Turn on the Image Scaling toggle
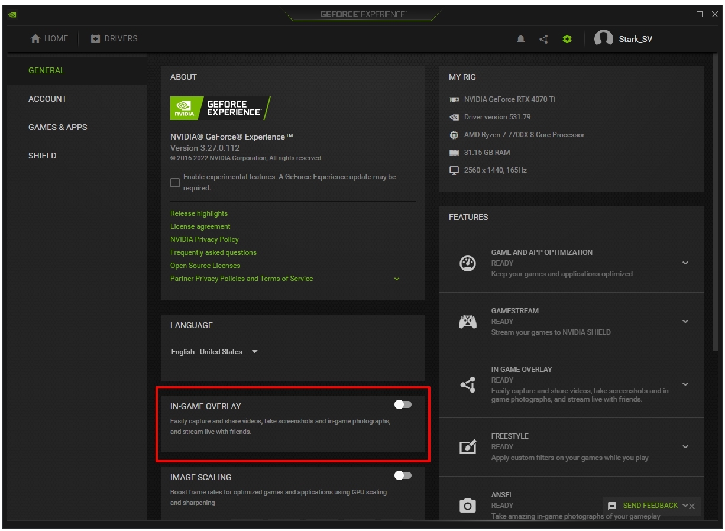The width and height of the screenshot is (725, 531). [403, 475]
